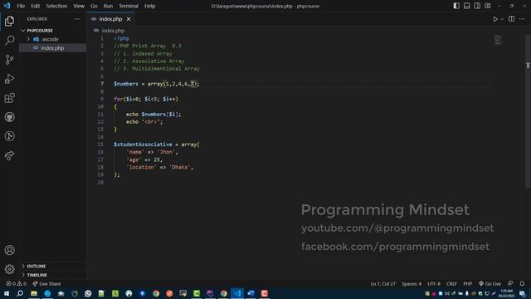Screen dimensions: 531x299
Task: Open the Selection menu
Action: click(56, 6)
